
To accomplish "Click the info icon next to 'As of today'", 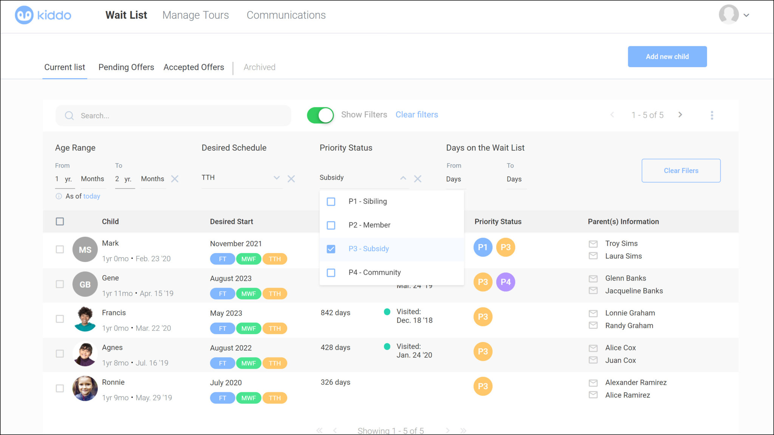I will [x=59, y=196].
